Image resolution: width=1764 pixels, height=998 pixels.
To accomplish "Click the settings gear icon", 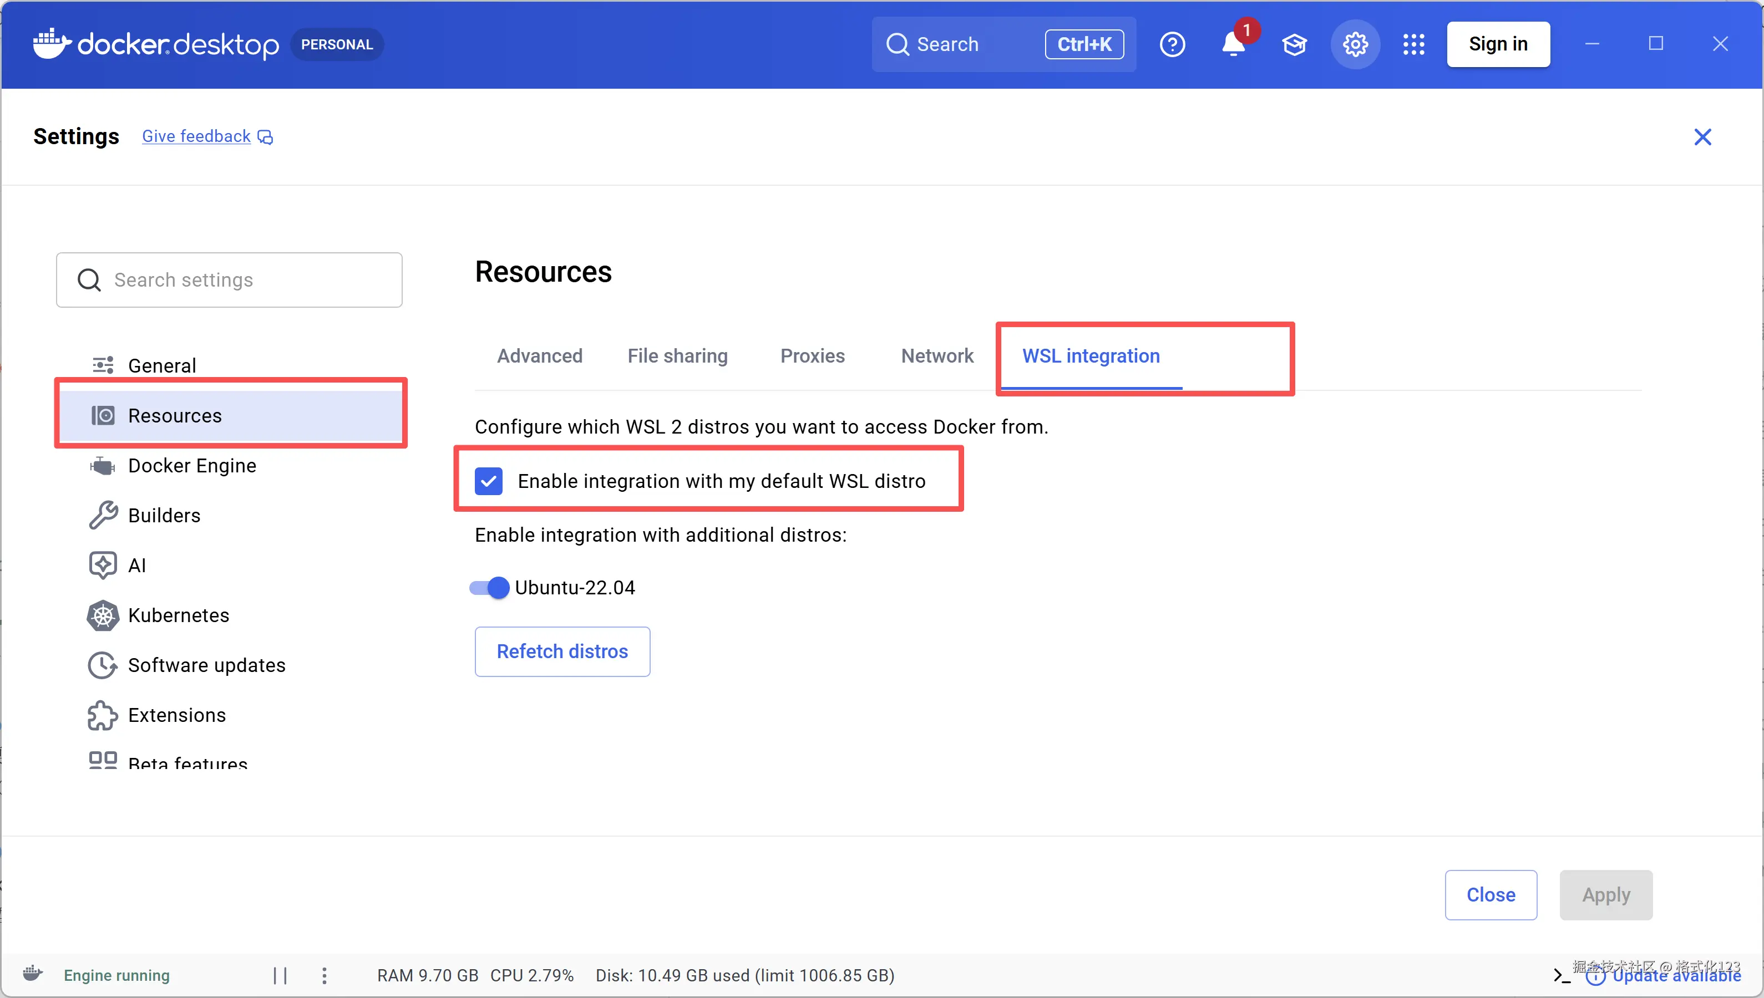I will 1355,44.
